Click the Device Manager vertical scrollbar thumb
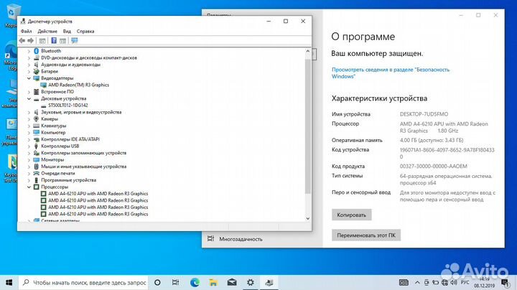This screenshot has width=517, height=290. coord(307,126)
